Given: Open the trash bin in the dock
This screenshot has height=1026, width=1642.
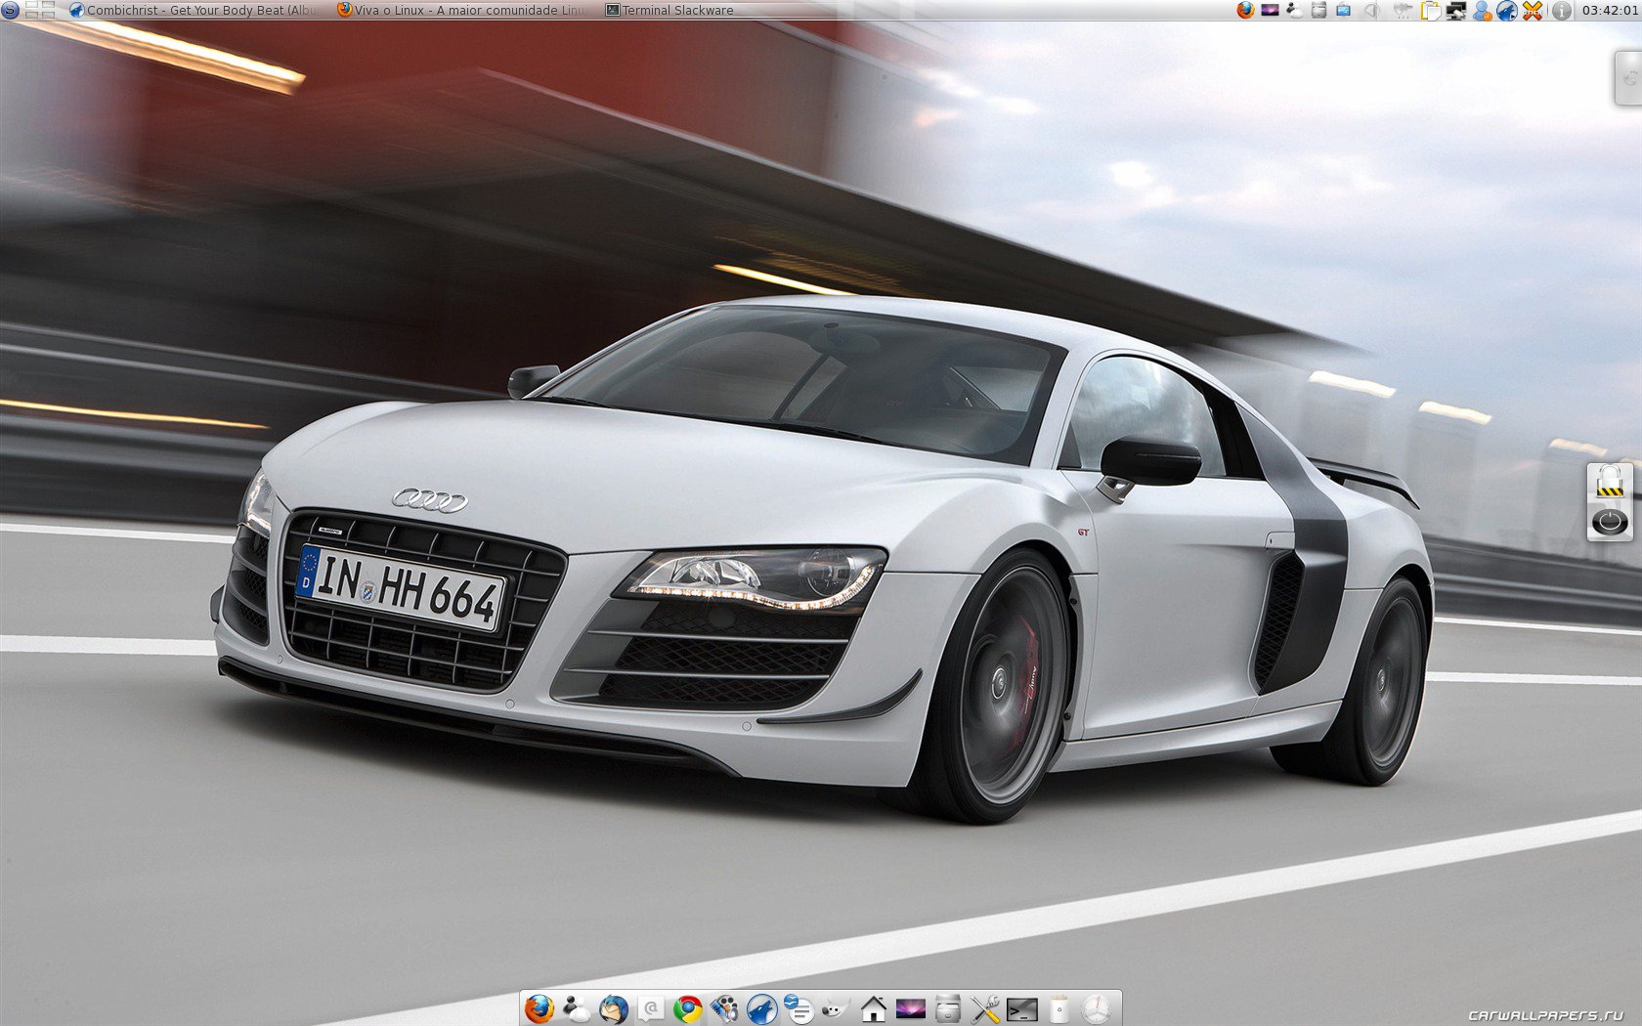Looking at the screenshot, I should pos(1059,1008).
